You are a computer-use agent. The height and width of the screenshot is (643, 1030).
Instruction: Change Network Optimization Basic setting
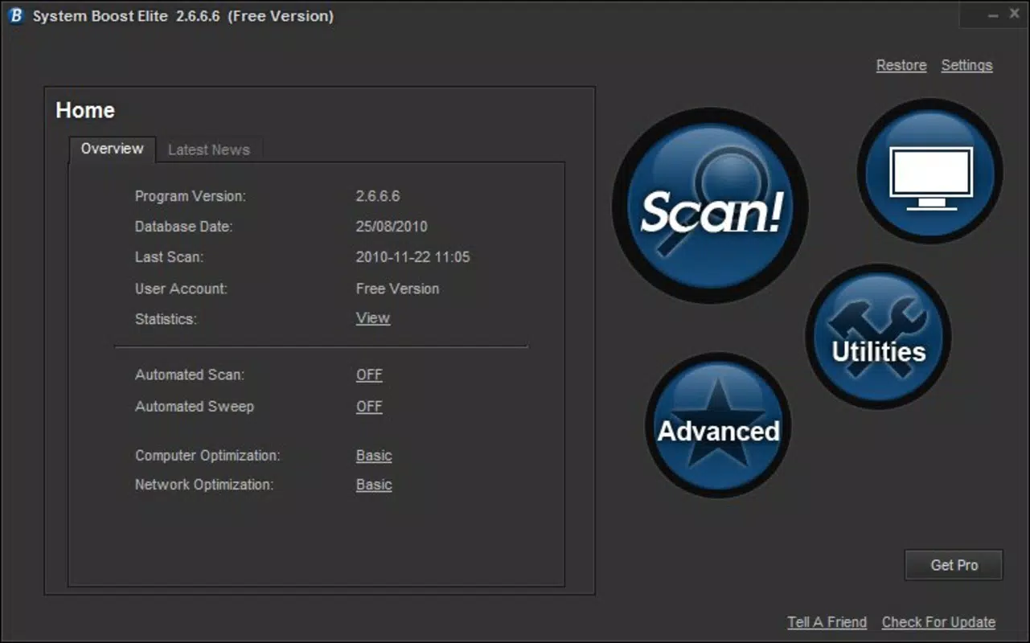click(x=374, y=485)
